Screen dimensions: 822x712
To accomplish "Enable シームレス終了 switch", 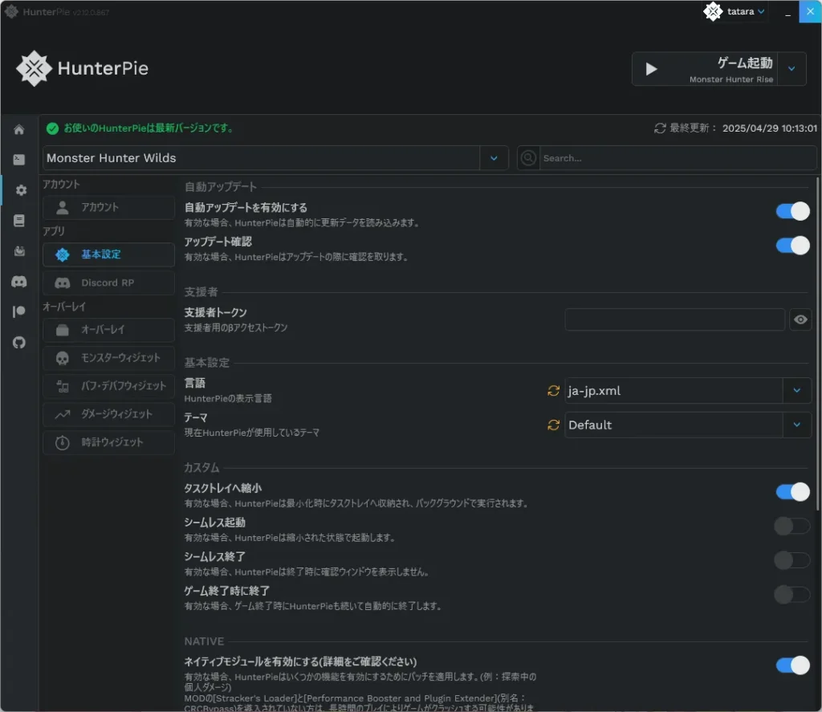I will [x=792, y=560].
